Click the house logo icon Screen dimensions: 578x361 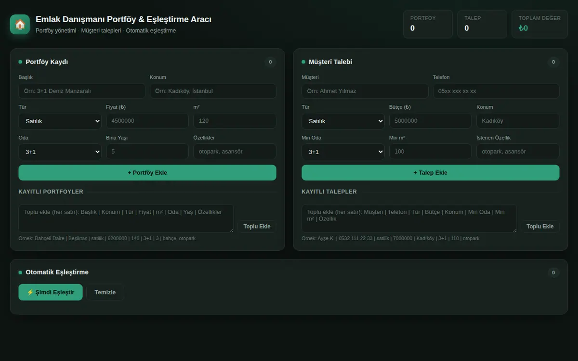point(20,25)
